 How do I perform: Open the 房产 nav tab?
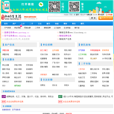14,24
